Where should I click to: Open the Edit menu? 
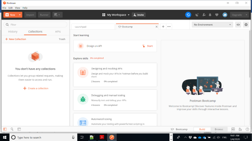click(x=11, y=8)
